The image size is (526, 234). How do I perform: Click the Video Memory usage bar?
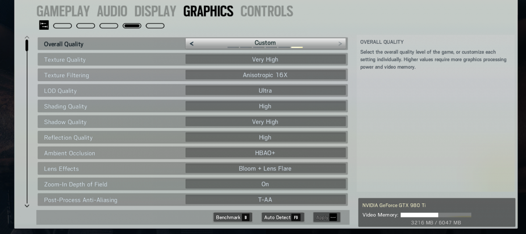(436, 215)
